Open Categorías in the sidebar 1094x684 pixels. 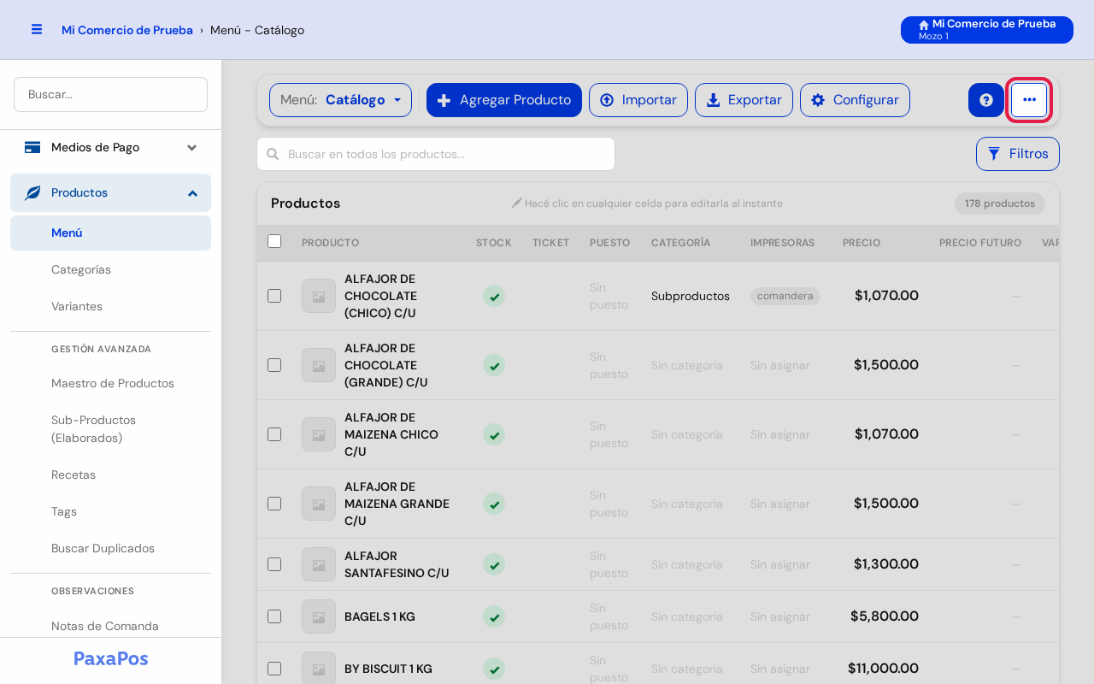click(81, 269)
